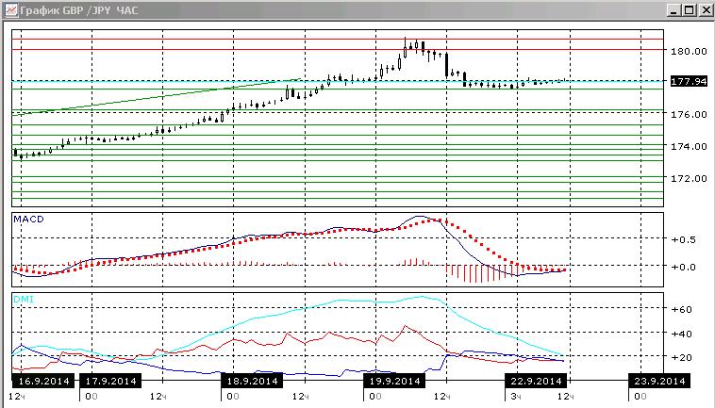Click the +20 DMI scale value
The image size is (715, 408).
click(x=681, y=357)
